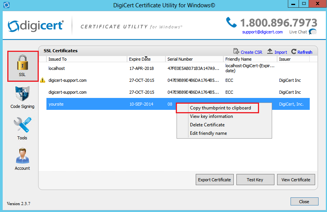Select View key information menu entry
The width and height of the screenshot is (327, 212).
click(211, 116)
